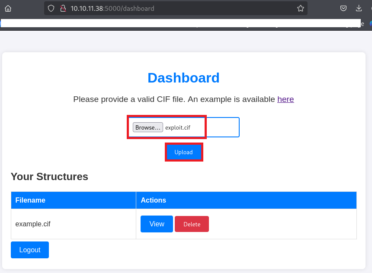Screen dimensions: 372x273
Task: Open the tracking protection shield icon
Action: pyautogui.click(x=51, y=8)
